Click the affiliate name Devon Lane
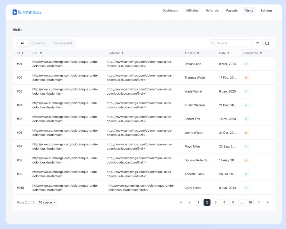Viewport: 286px width, 229px height. click(193, 64)
